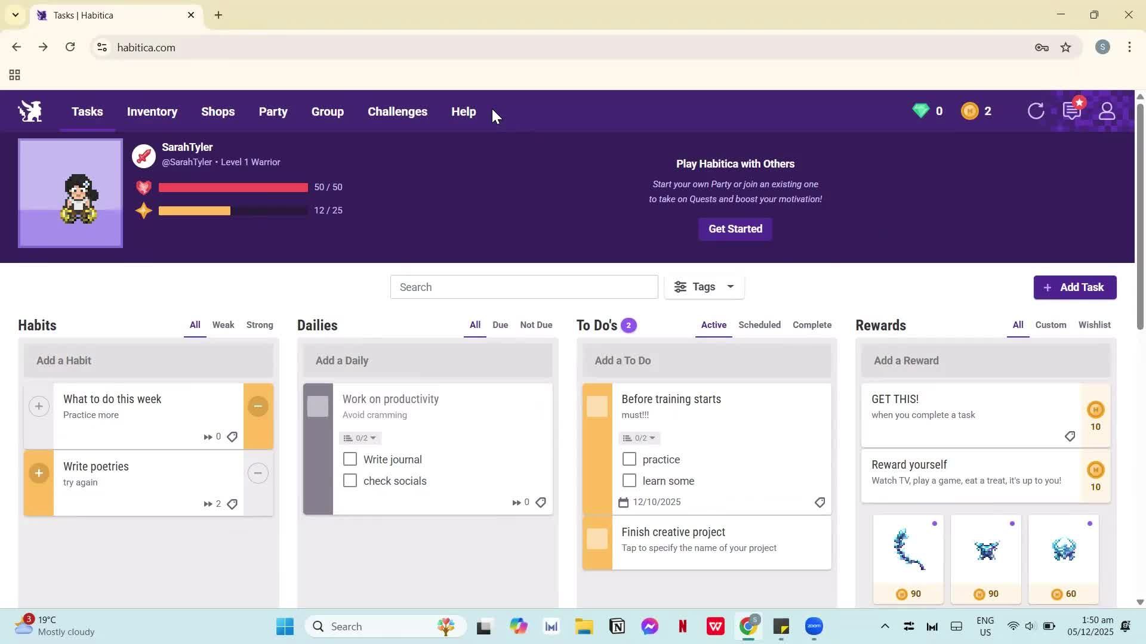Click the Add Task button

tap(1074, 287)
